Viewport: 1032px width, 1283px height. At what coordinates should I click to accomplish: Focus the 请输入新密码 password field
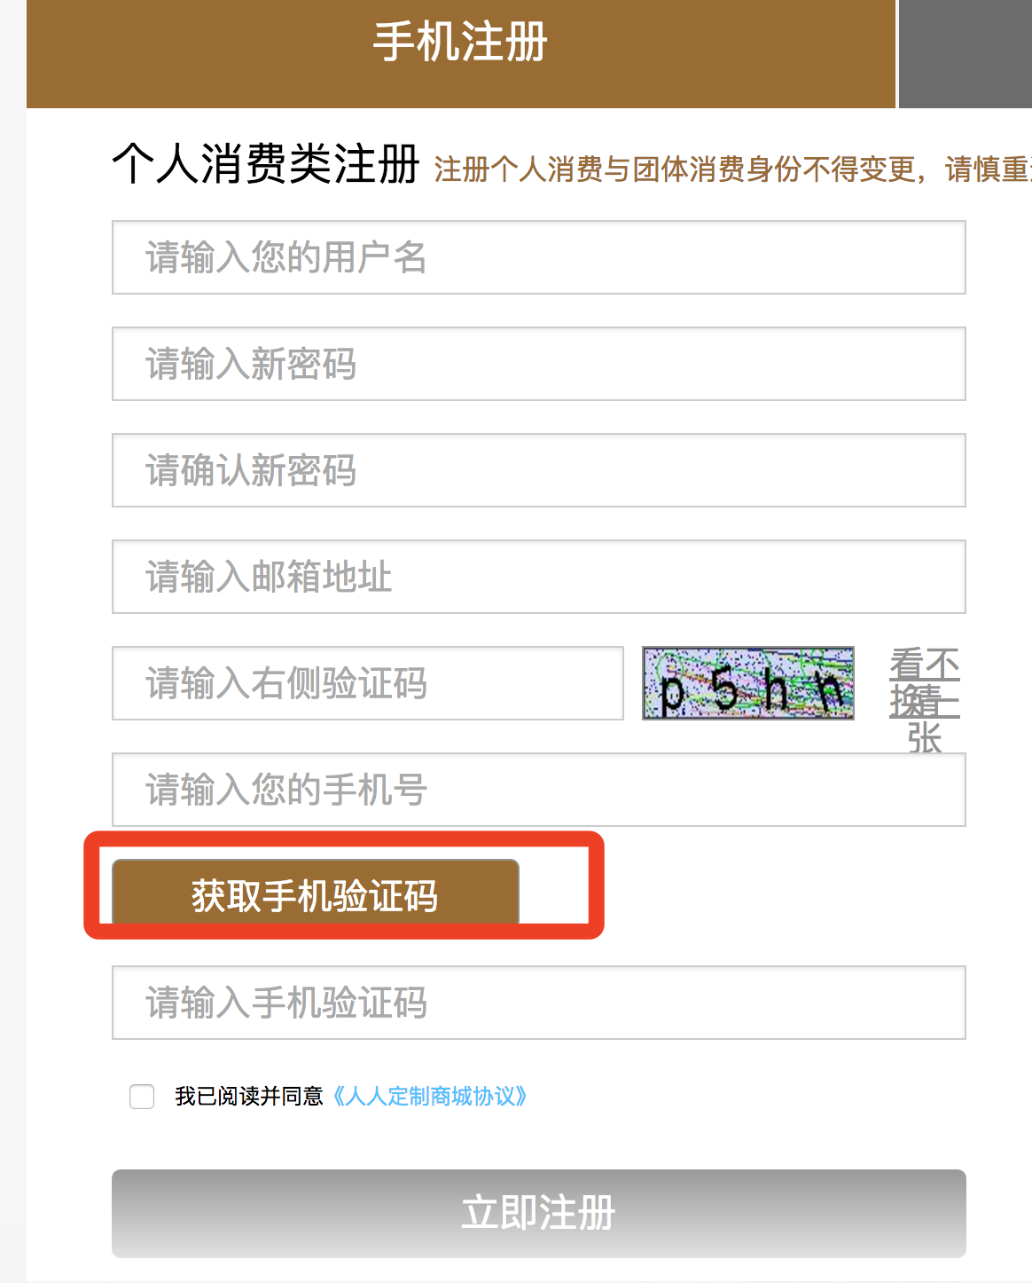(x=538, y=364)
